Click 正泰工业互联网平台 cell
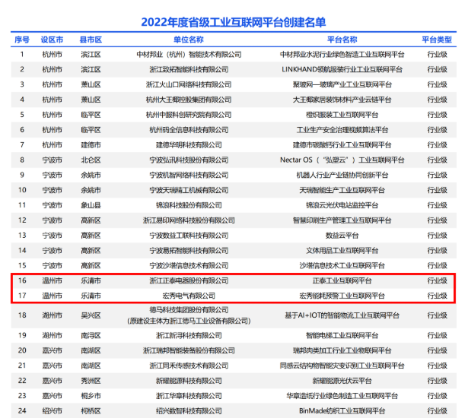468x418 pixels. 342,280
